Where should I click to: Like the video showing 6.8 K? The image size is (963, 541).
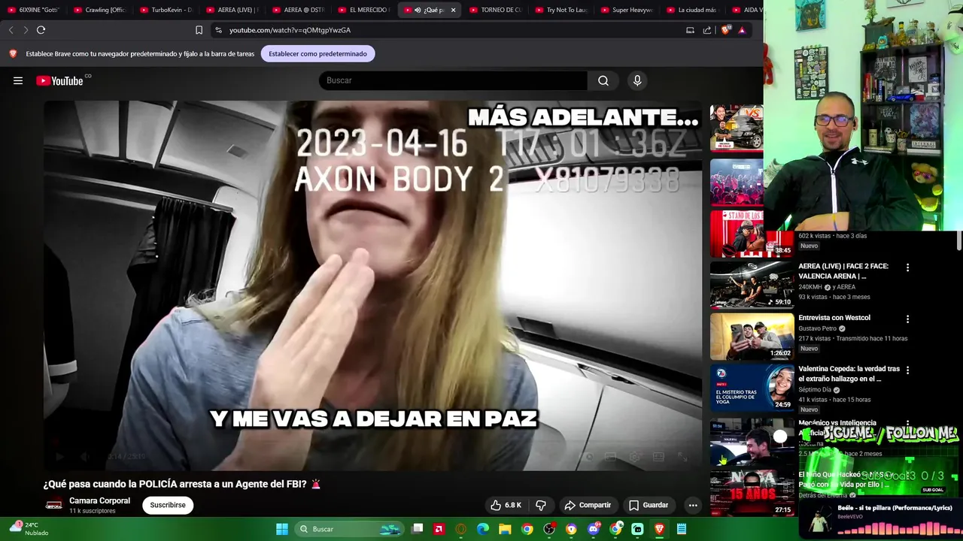[506, 505]
